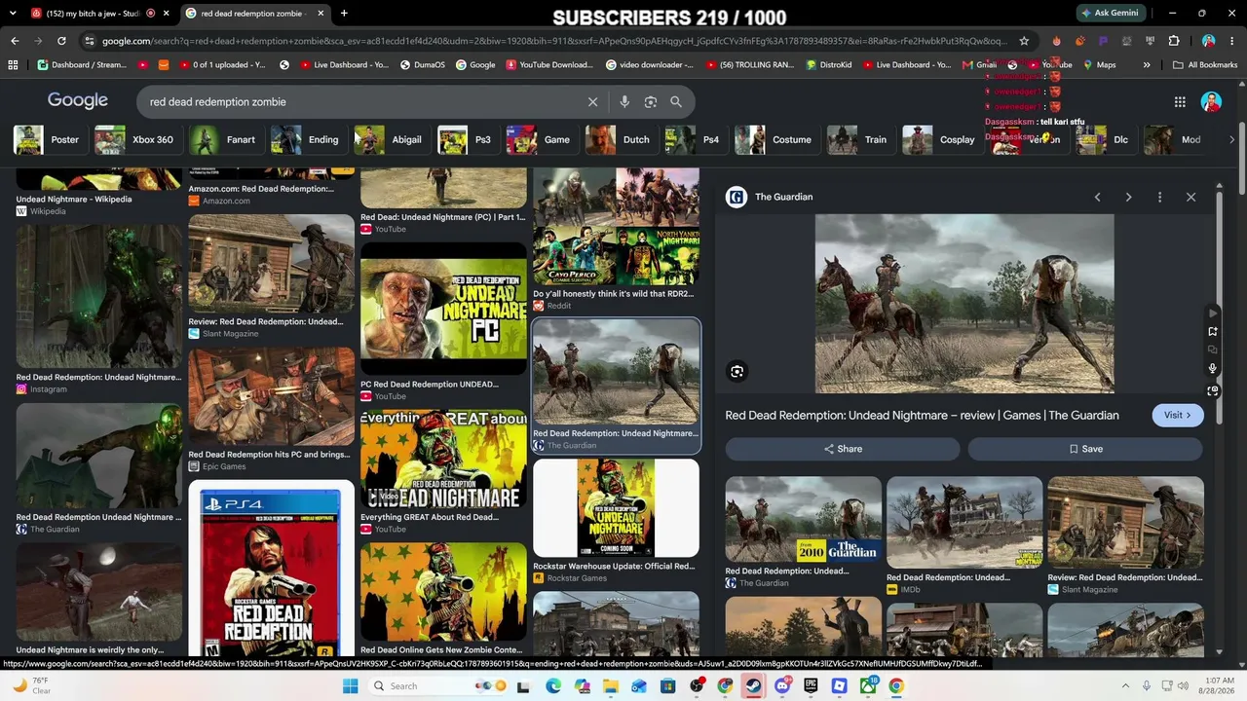This screenshot has height=701, width=1247.
Task: Open Epic Games Launcher from the taskbar
Action: click(x=811, y=686)
